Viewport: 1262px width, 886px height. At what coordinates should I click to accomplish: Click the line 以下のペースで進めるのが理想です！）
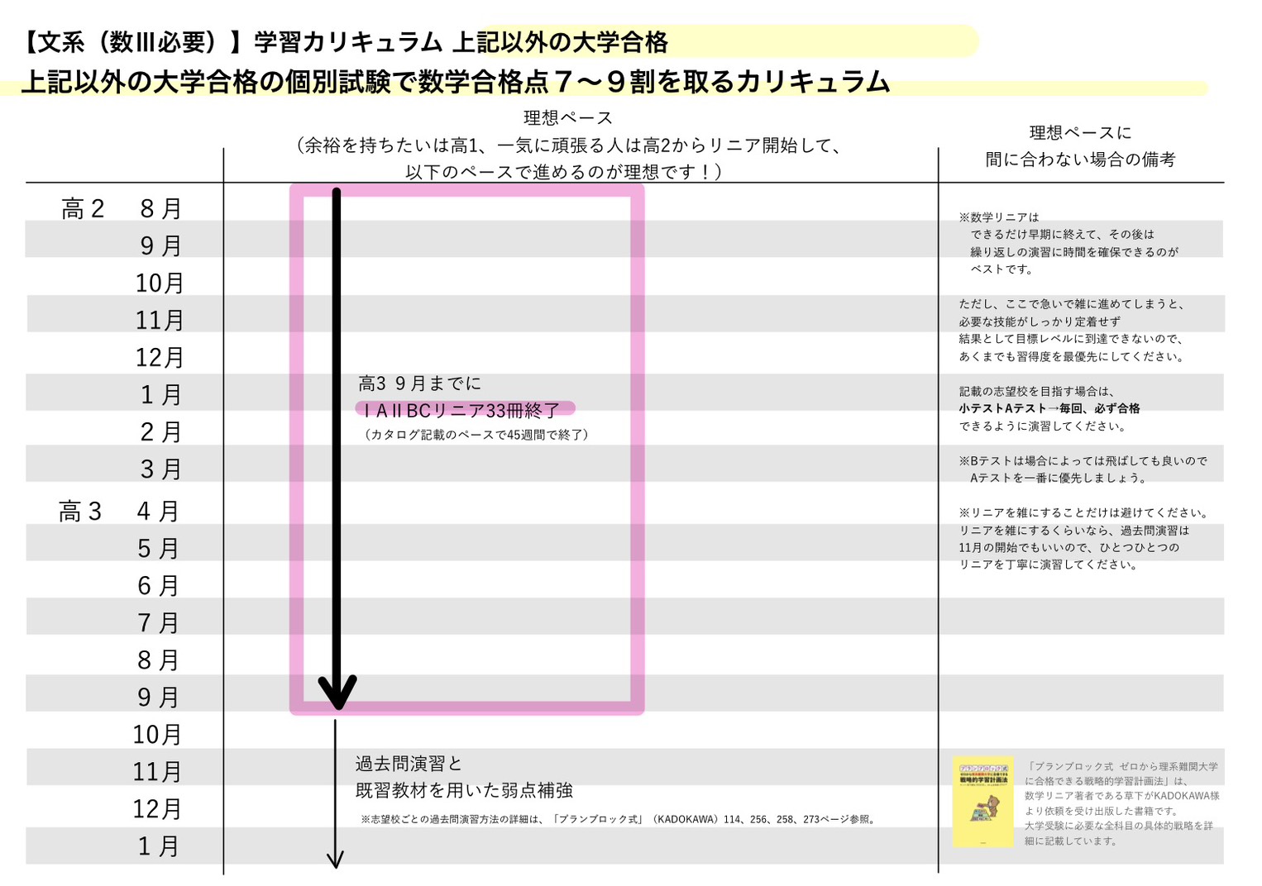564,172
